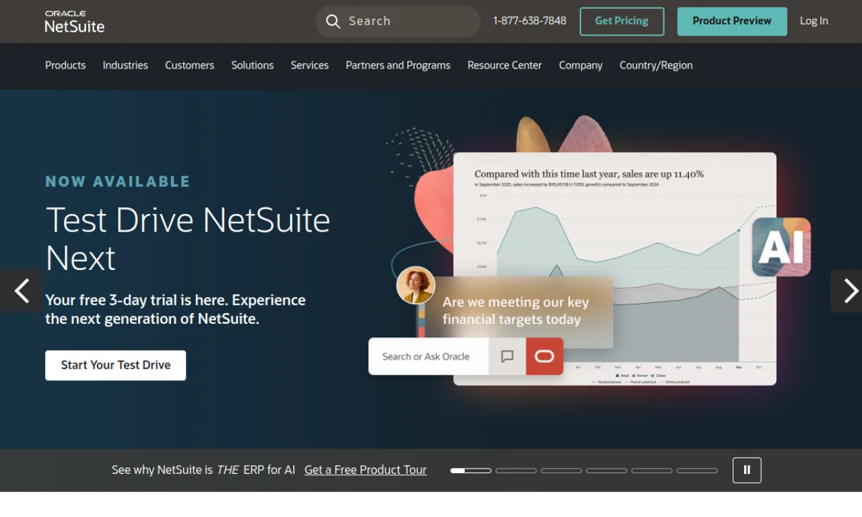Screen dimensions: 862x517
Task: Click the Are we meeting our key financial targets prompt
Action: coord(515,310)
